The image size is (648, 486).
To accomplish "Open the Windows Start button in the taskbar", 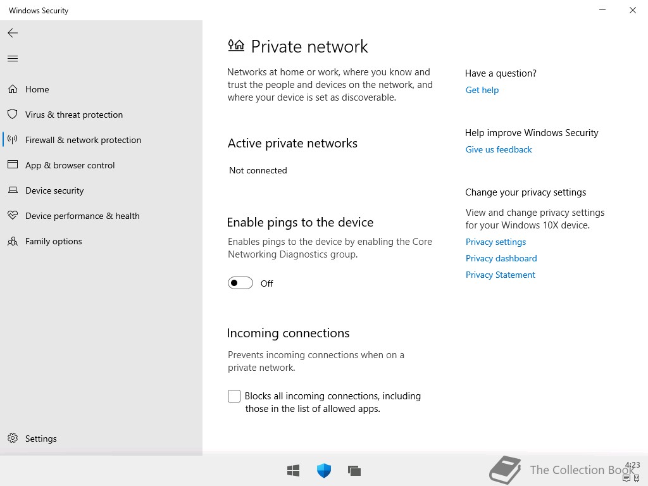I will pos(294,471).
